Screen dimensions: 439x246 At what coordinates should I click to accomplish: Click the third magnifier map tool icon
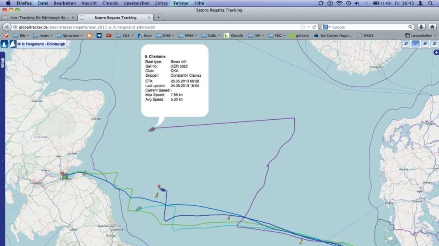coord(425,44)
